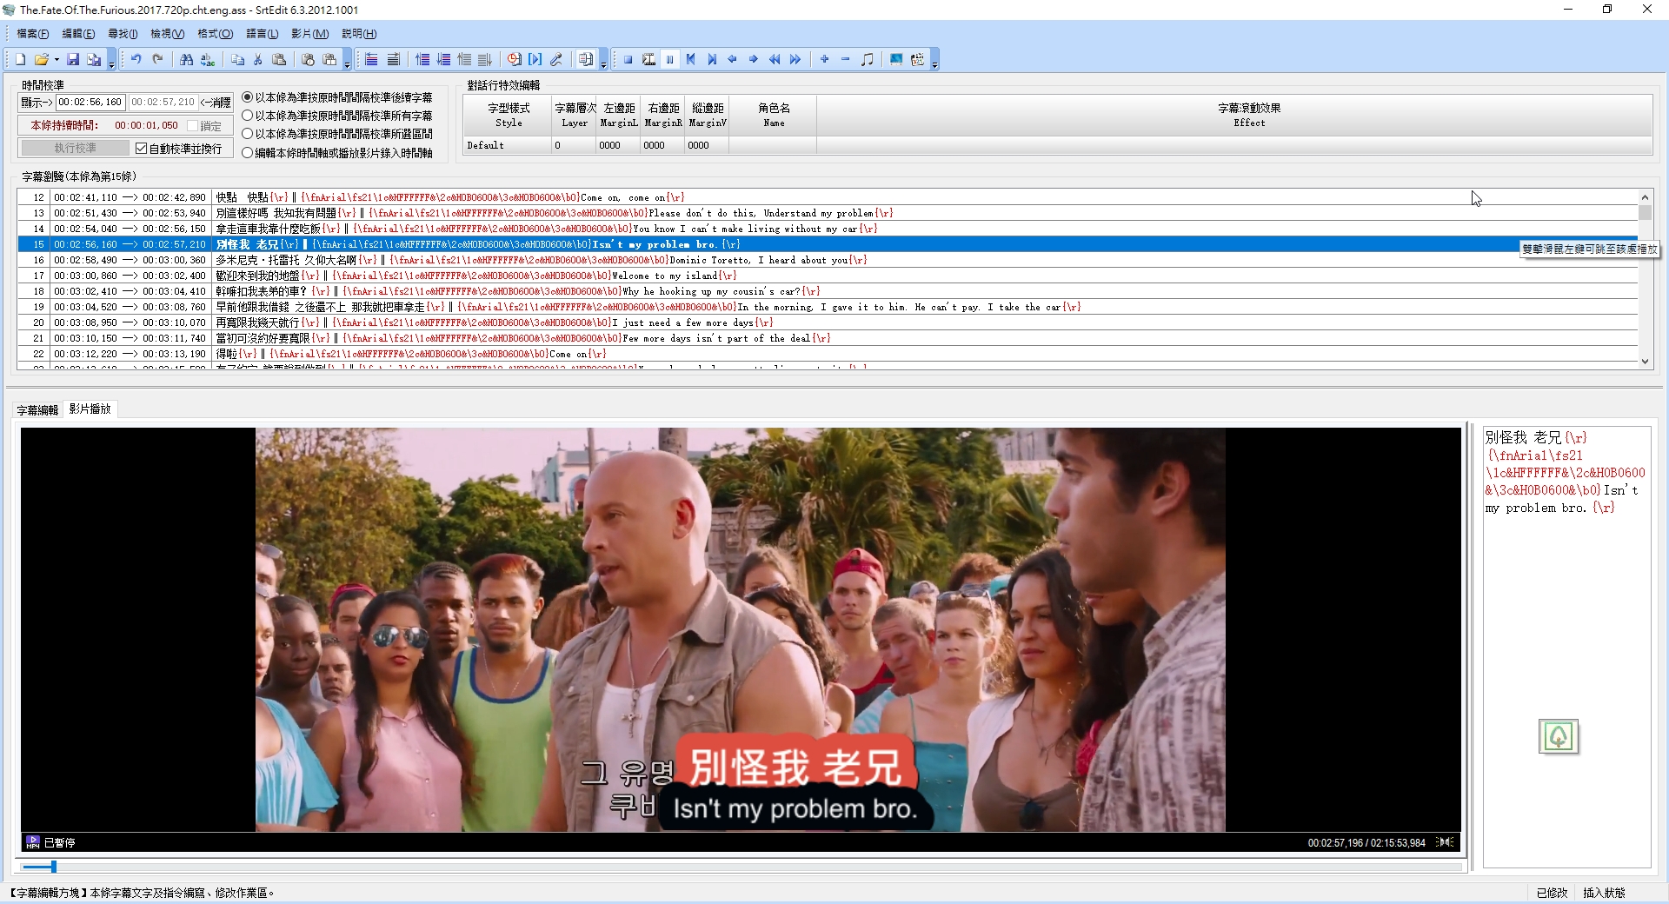1669x904 pixels.
Task: Click the blue minus icon in toolbar
Action: (x=846, y=59)
